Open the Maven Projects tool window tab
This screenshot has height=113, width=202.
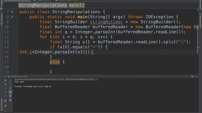click(200, 20)
